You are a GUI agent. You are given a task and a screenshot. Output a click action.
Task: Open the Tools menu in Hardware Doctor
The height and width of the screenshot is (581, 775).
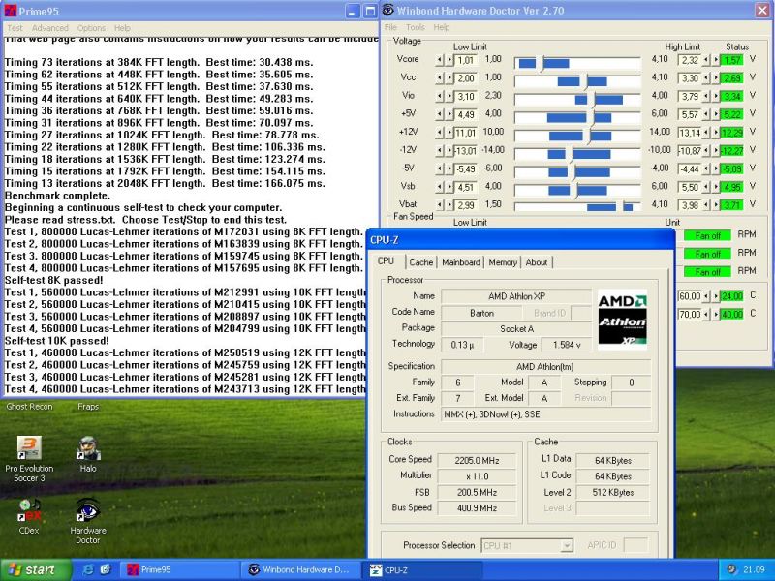[416, 27]
